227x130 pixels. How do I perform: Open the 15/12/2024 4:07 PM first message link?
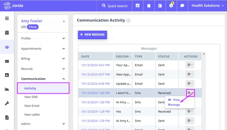click(x=95, y=65)
